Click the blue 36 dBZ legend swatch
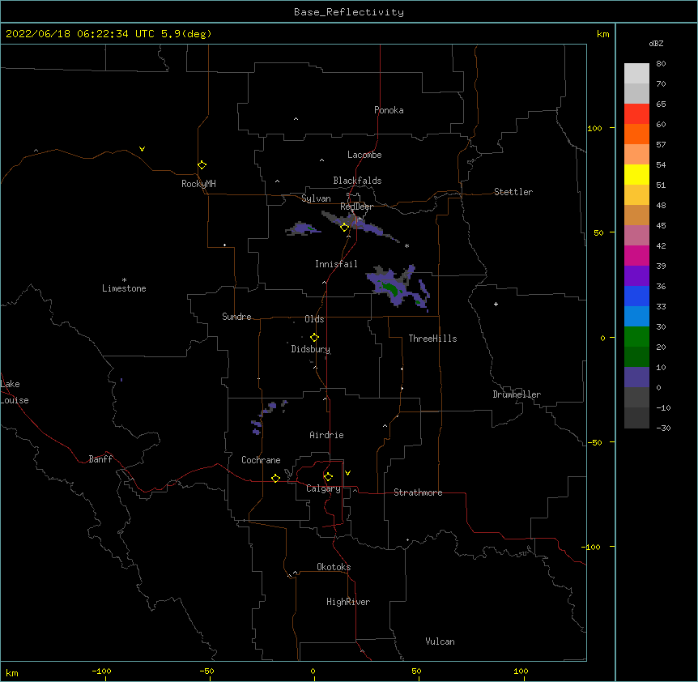 (636, 296)
